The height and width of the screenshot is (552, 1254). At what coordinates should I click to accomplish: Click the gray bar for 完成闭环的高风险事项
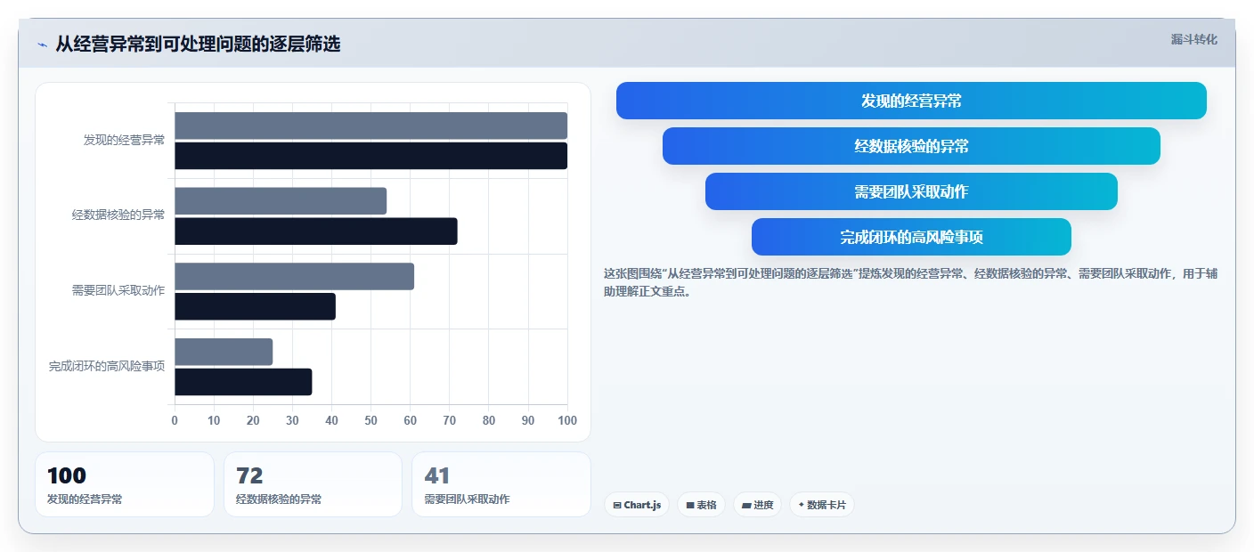point(224,352)
